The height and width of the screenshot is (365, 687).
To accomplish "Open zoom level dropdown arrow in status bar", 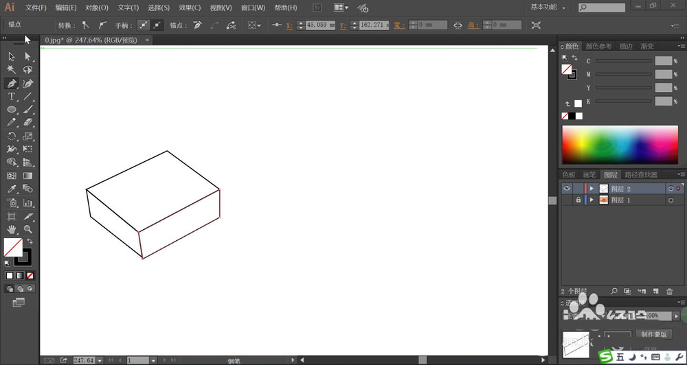I will click(100, 361).
